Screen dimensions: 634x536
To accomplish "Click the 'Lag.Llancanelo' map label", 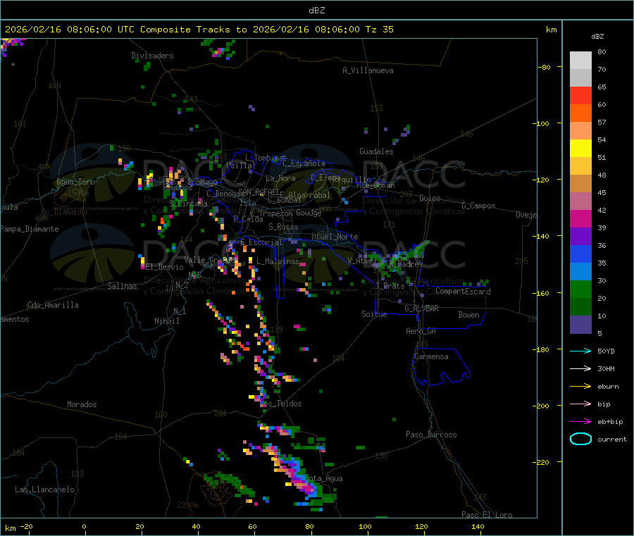I will coord(44,490).
